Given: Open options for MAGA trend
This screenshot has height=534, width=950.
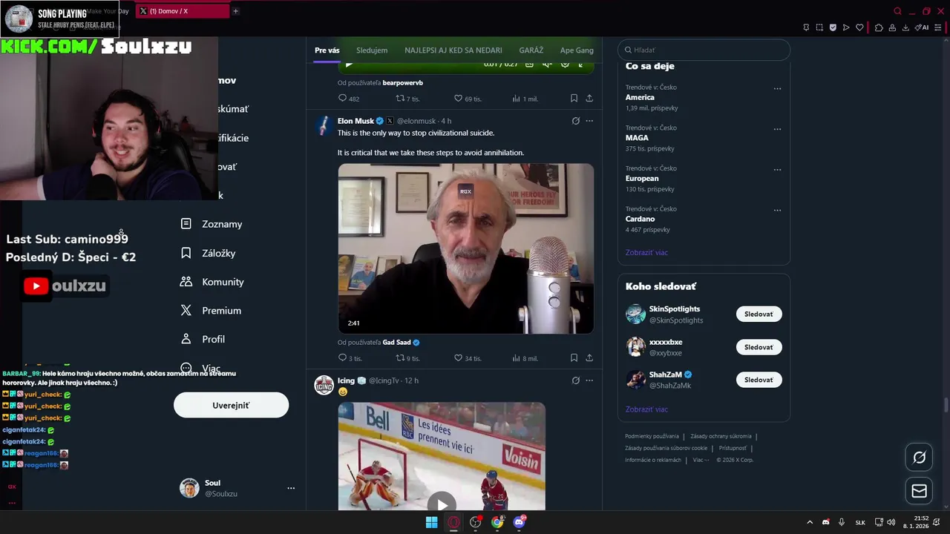Looking at the screenshot, I should pyautogui.click(x=777, y=129).
